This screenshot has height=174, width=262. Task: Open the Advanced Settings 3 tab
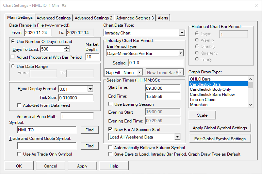coord(135,18)
